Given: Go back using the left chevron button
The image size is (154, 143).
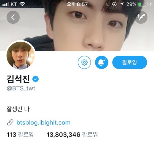Looking at the screenshot, I should coord(13,17).
